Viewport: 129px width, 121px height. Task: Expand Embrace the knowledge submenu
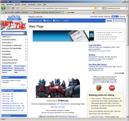pyautogui.click(x=26, y=48)
